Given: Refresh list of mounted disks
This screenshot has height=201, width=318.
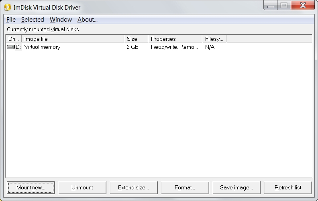Looking at the screenshot, I should [288, 188].
